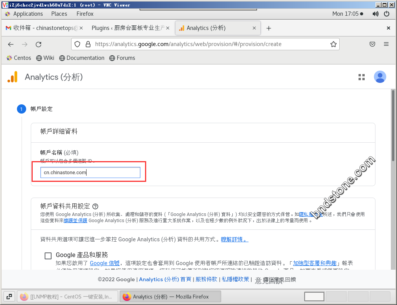Select the first workspace switcher box
The height and width of the screenshot is (305, 397).
click(314, 297)
